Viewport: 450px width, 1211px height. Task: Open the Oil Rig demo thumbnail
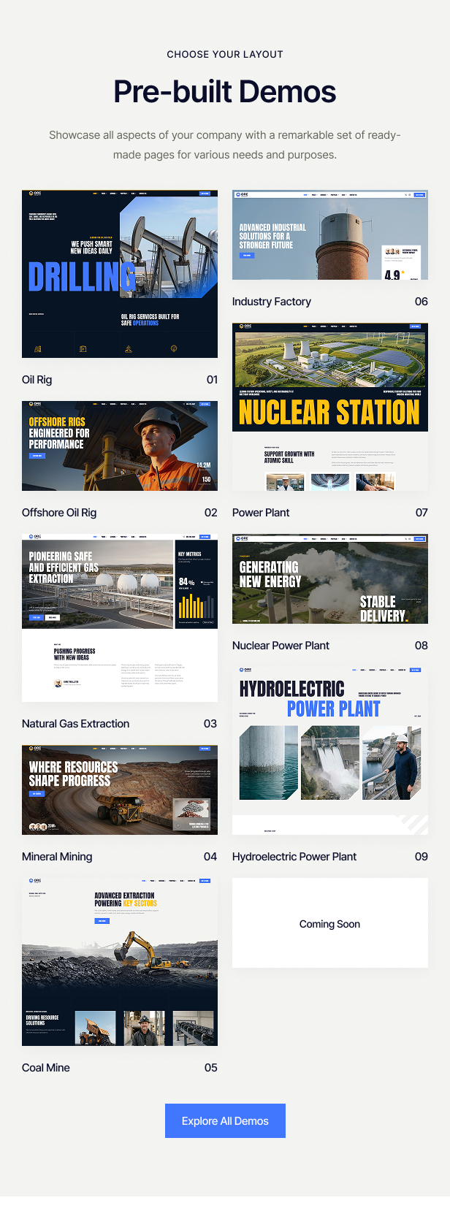[120, 274]
